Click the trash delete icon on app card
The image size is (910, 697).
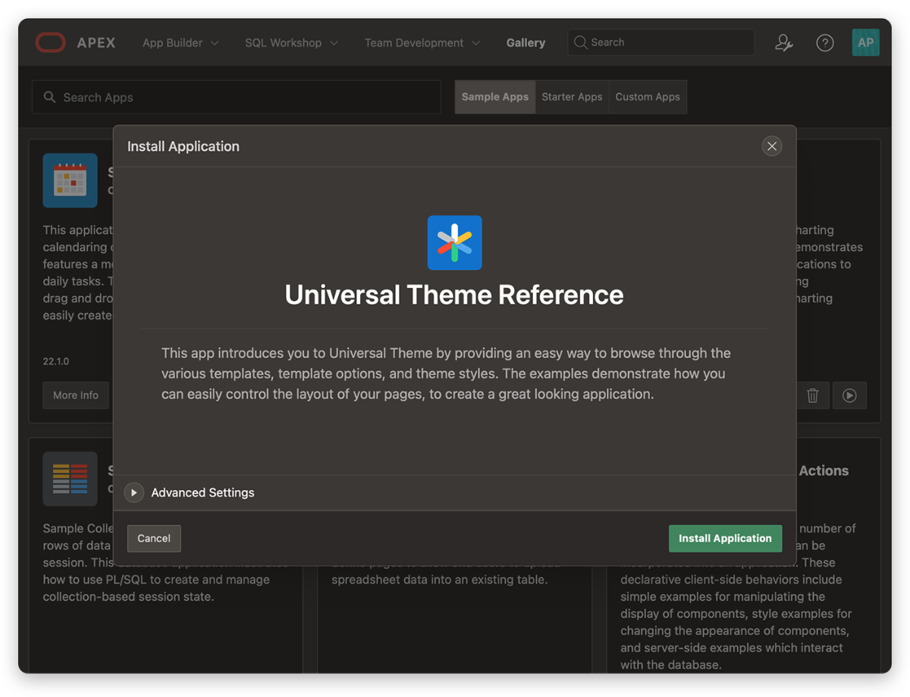tap(812, 395)
